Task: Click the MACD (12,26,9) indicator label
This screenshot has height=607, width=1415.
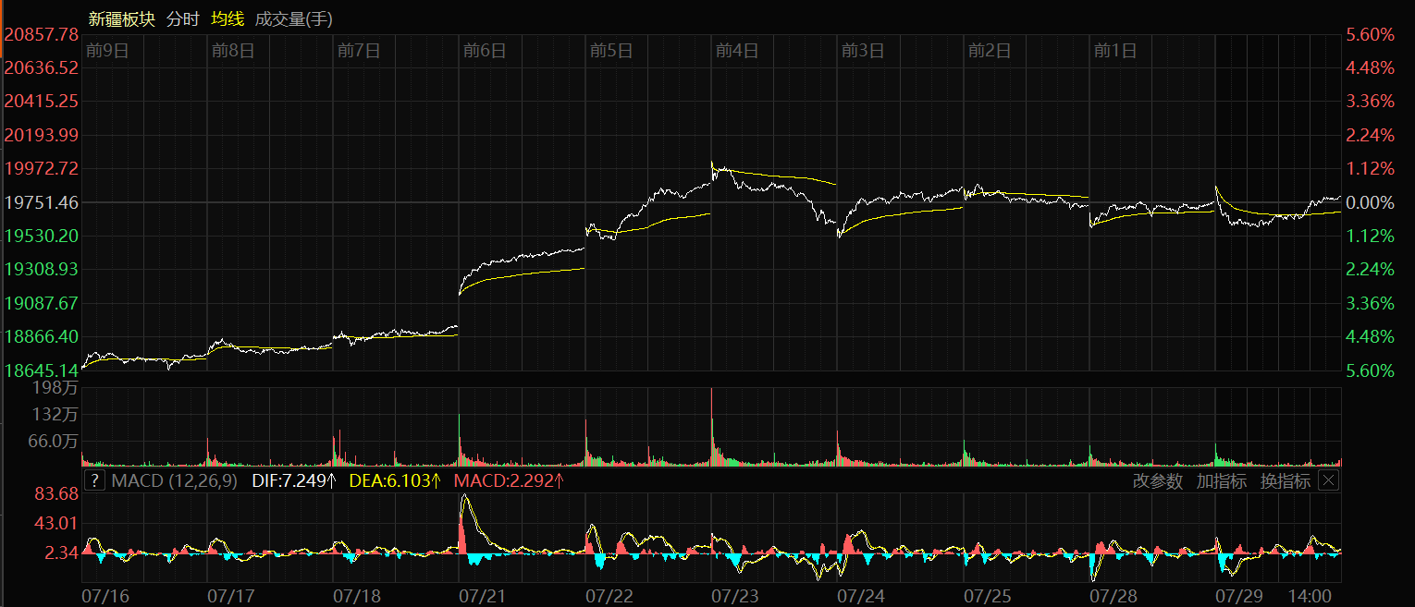Action: pyautogui.click(x=174, y=480)
